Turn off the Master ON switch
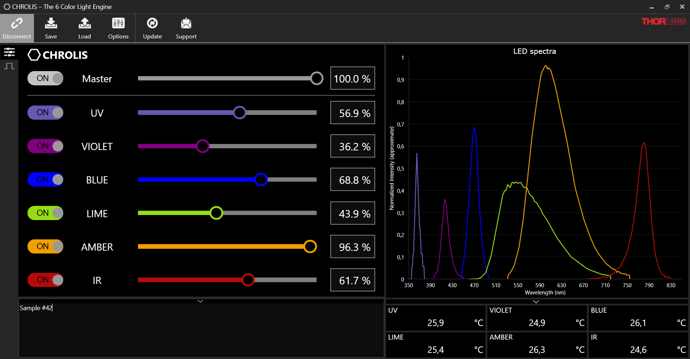The image size is (690, 359). point(45,78)
